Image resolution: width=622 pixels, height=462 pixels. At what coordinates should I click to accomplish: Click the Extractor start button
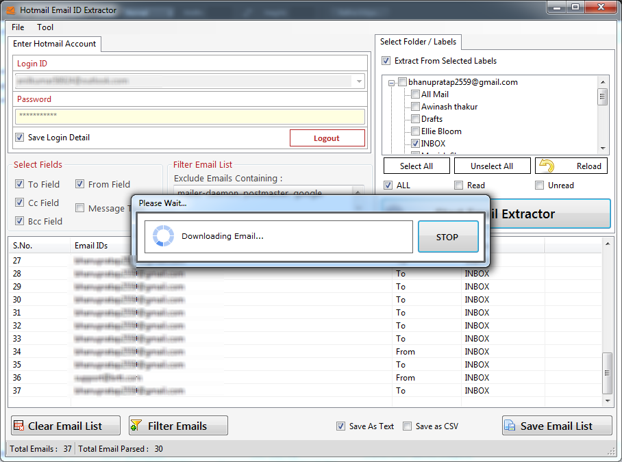(x=551, y=214)
